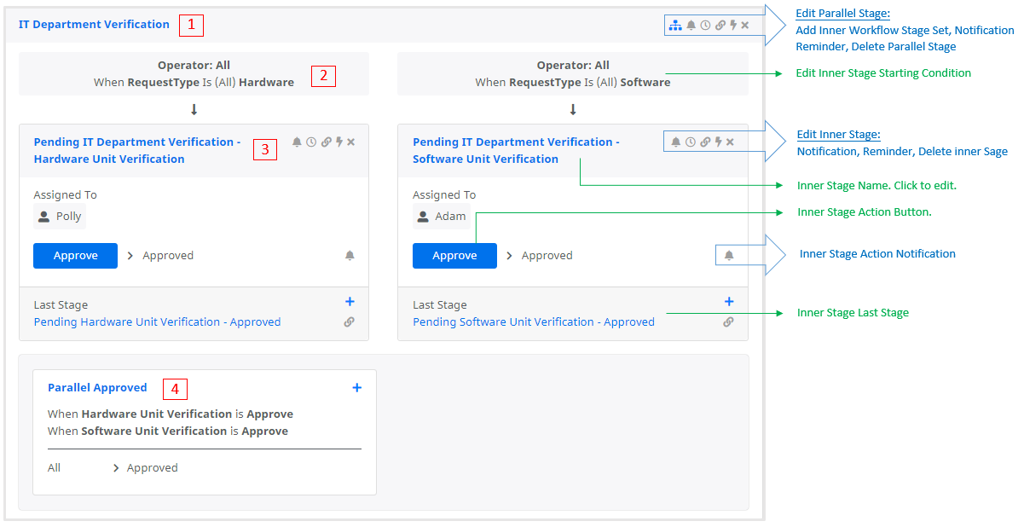
Task: Click the Parallel Approved title link
Action: click(x=97, y=388)
